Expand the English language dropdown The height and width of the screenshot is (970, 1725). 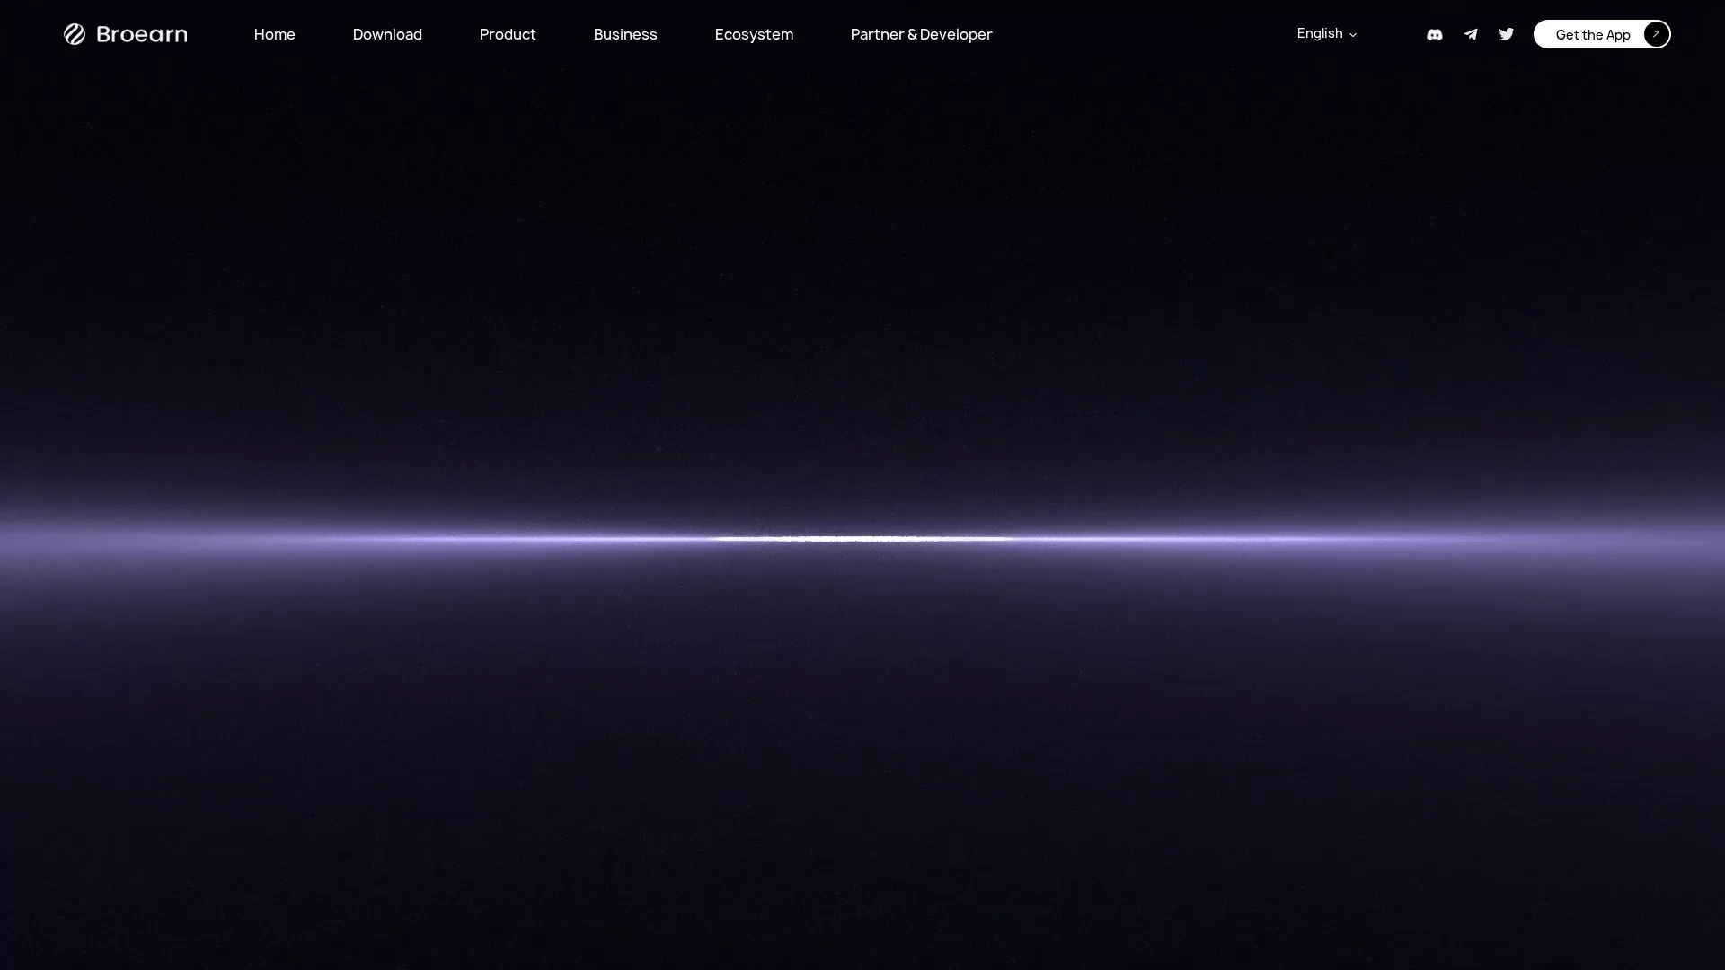(1327, 33)
